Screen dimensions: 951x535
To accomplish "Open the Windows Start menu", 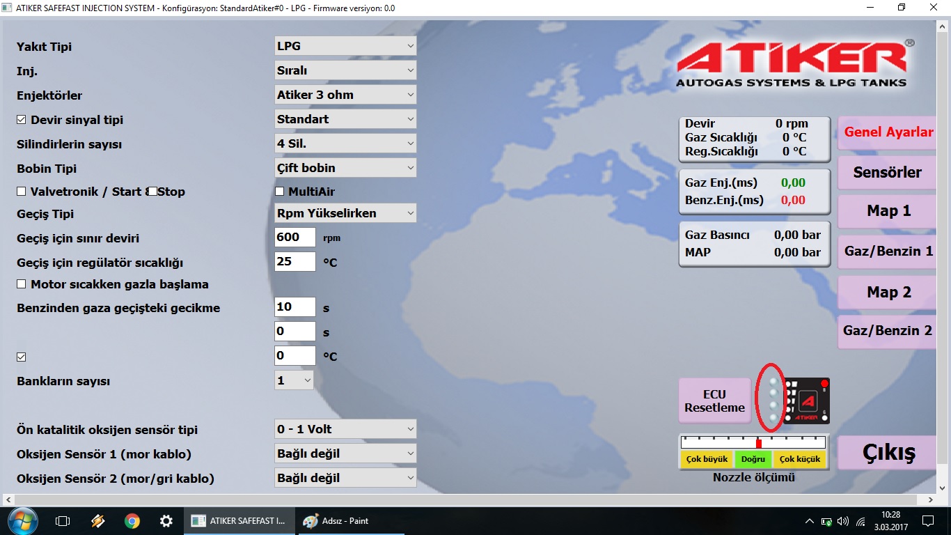I will (23, 520).
